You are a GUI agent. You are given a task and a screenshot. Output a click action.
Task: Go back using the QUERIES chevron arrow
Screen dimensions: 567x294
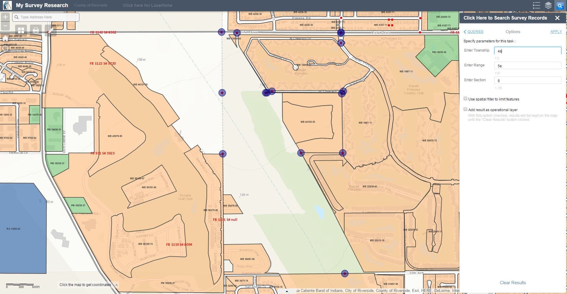coord(465,32)
